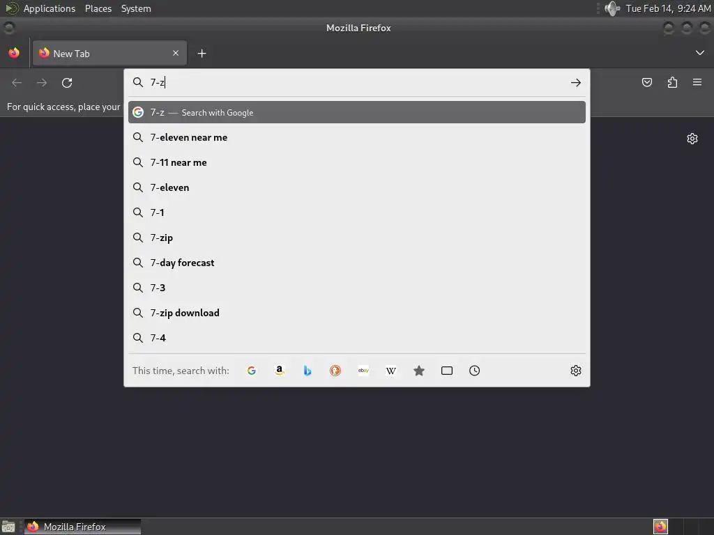714x535 pixels.
Task: Open the System menu
Action: point(136,8)
